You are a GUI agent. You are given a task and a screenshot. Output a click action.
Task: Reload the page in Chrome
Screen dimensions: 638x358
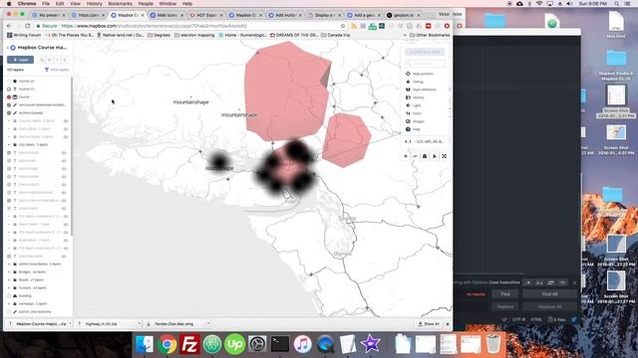[28, 26]
